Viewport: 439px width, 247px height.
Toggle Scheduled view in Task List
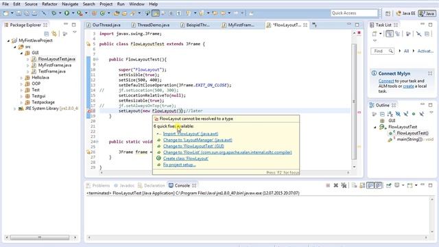tap(398, 34)
